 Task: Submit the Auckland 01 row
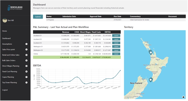point(116,35)
